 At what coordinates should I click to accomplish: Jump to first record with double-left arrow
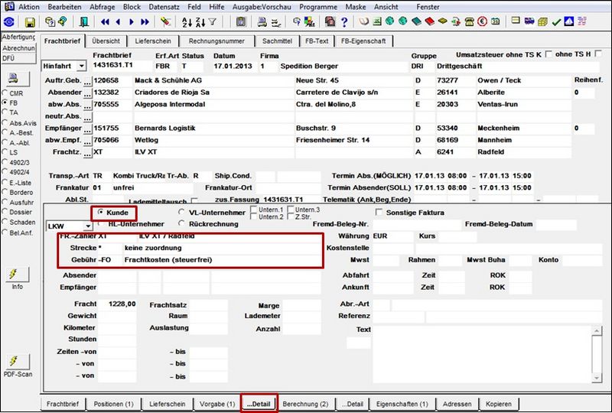click(105, 22)
